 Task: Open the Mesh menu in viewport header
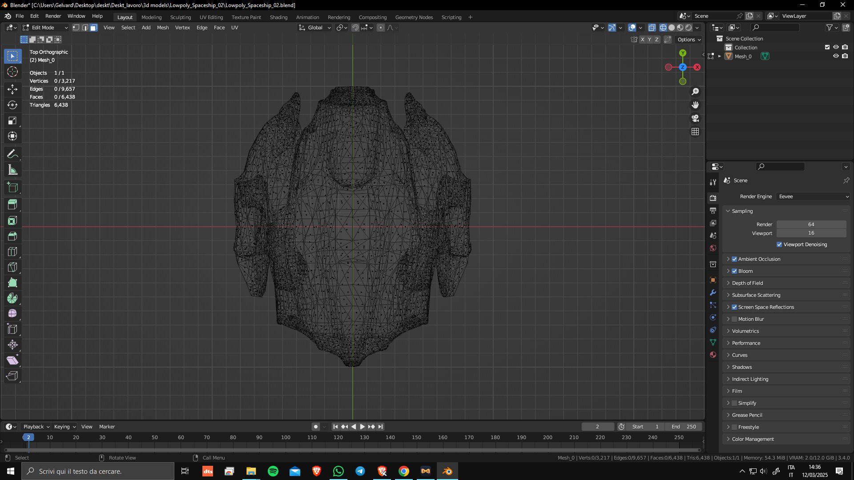pos(163,28)
